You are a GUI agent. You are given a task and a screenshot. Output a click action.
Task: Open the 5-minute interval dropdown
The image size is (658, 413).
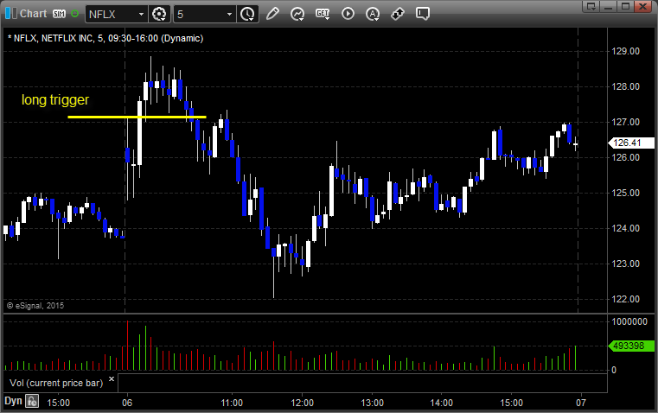[x=229, y=14]
